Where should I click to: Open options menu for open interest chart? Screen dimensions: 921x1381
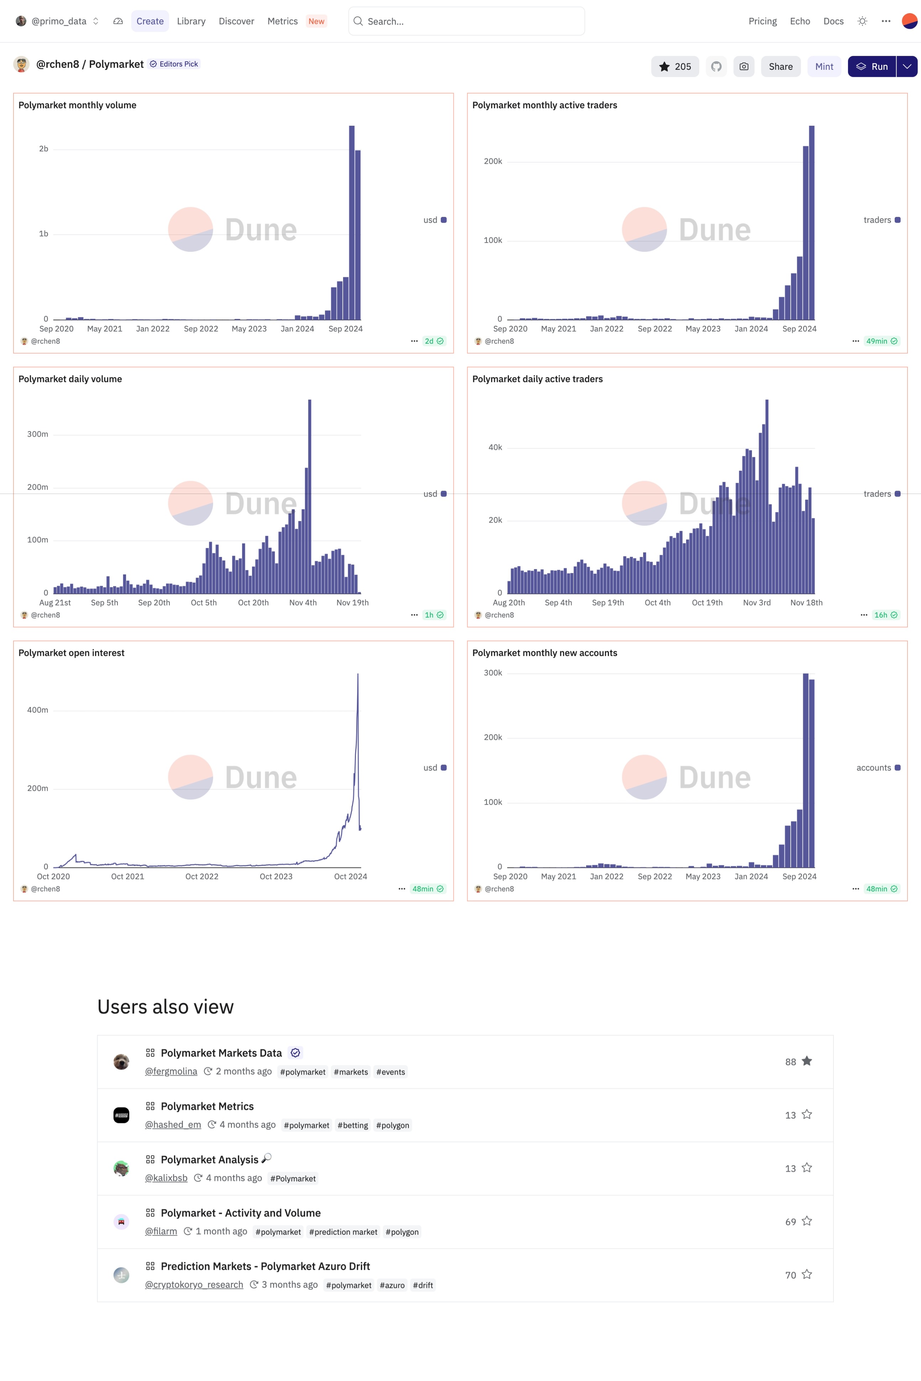(x=402, y=888)
